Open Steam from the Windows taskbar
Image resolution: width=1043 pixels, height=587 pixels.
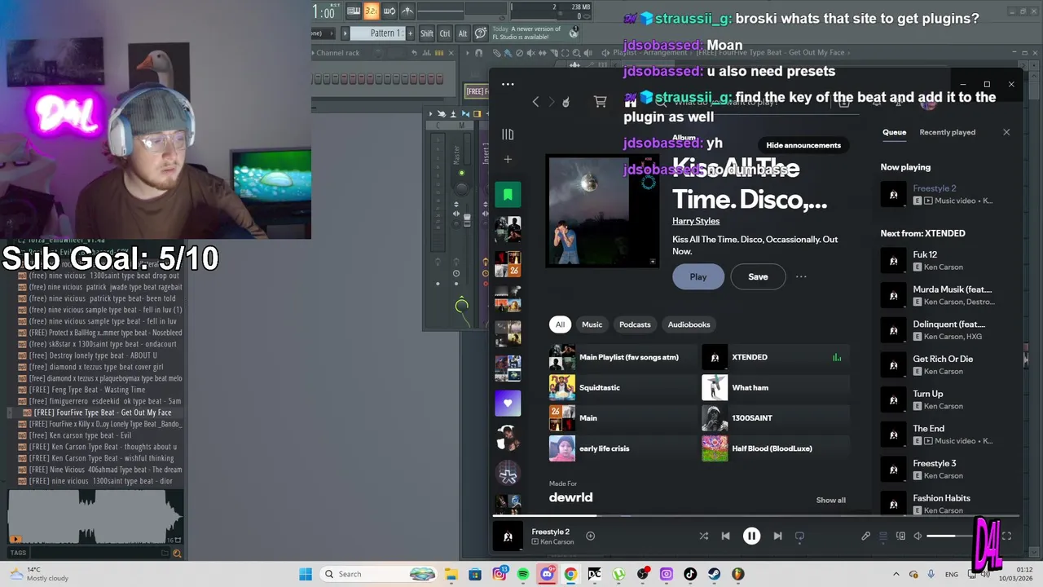tap(714, 574)
